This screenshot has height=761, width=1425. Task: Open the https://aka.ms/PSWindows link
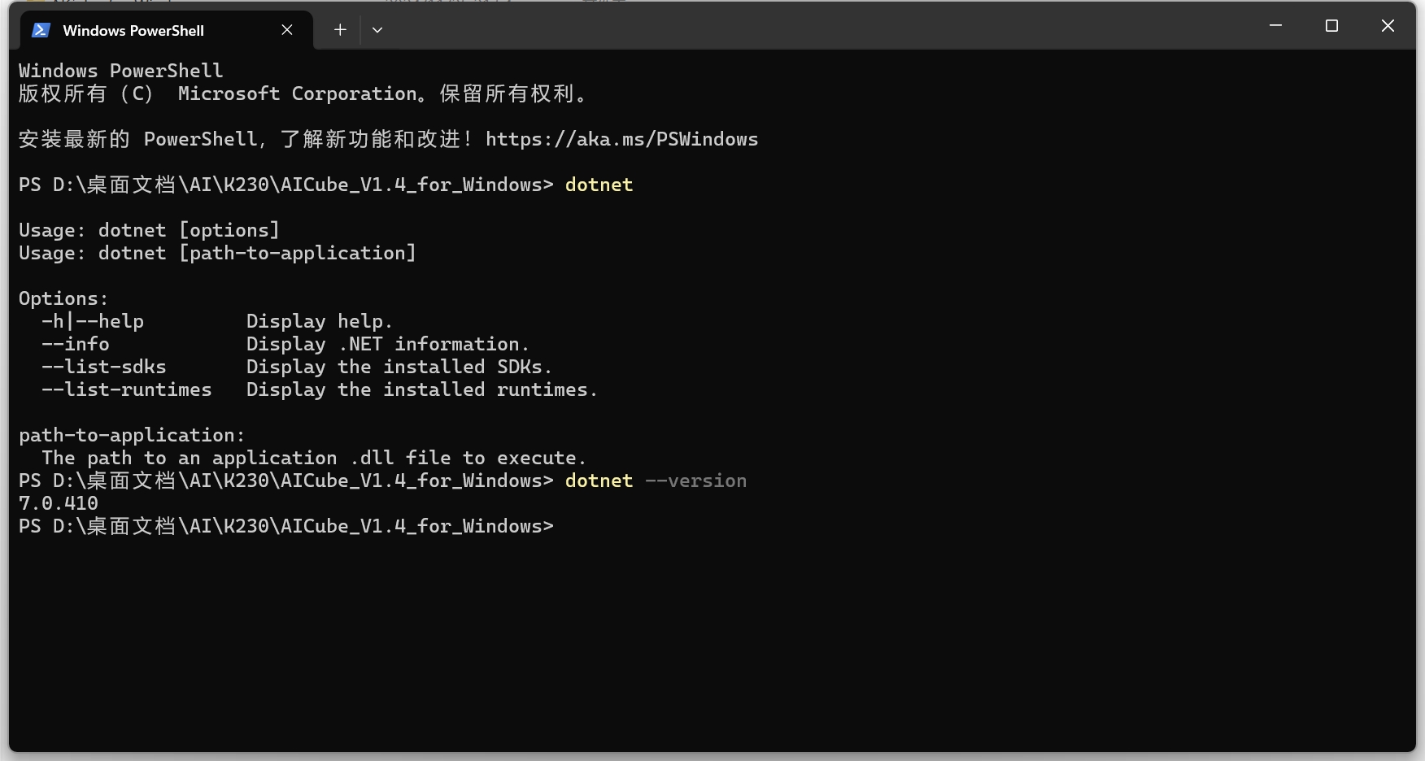621,139
